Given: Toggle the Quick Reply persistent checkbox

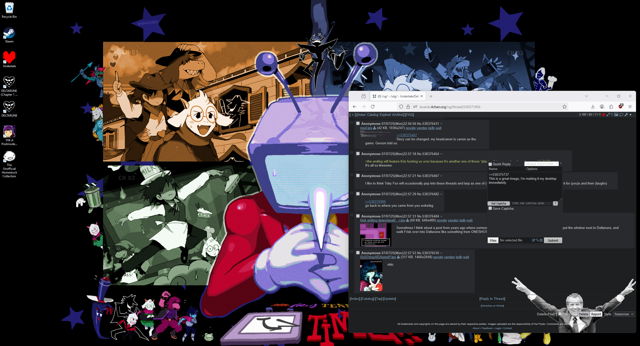Looking at the screenshot, I should (x=490, y=164).
